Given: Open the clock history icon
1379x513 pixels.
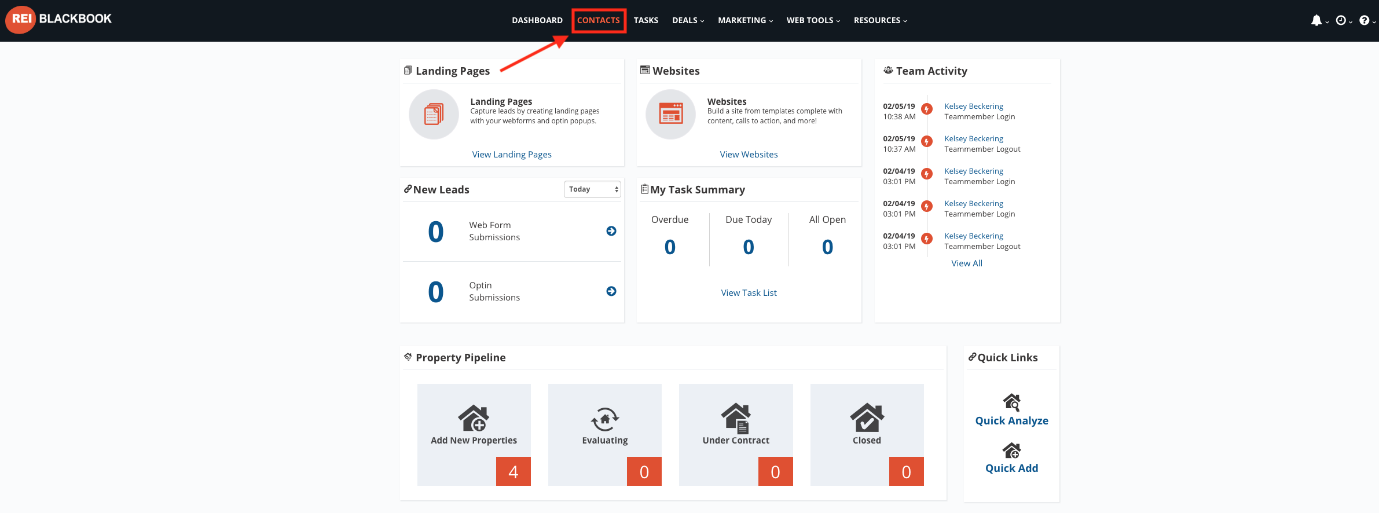Looking at the screenshot, I should pyautogui.click(x=1341, y=20).
